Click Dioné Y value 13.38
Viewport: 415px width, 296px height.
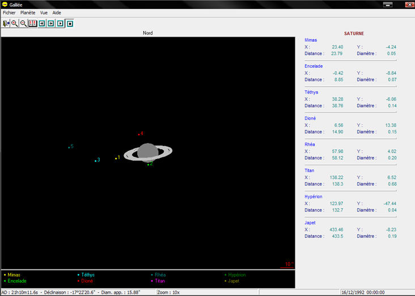(x=391, y=125)
